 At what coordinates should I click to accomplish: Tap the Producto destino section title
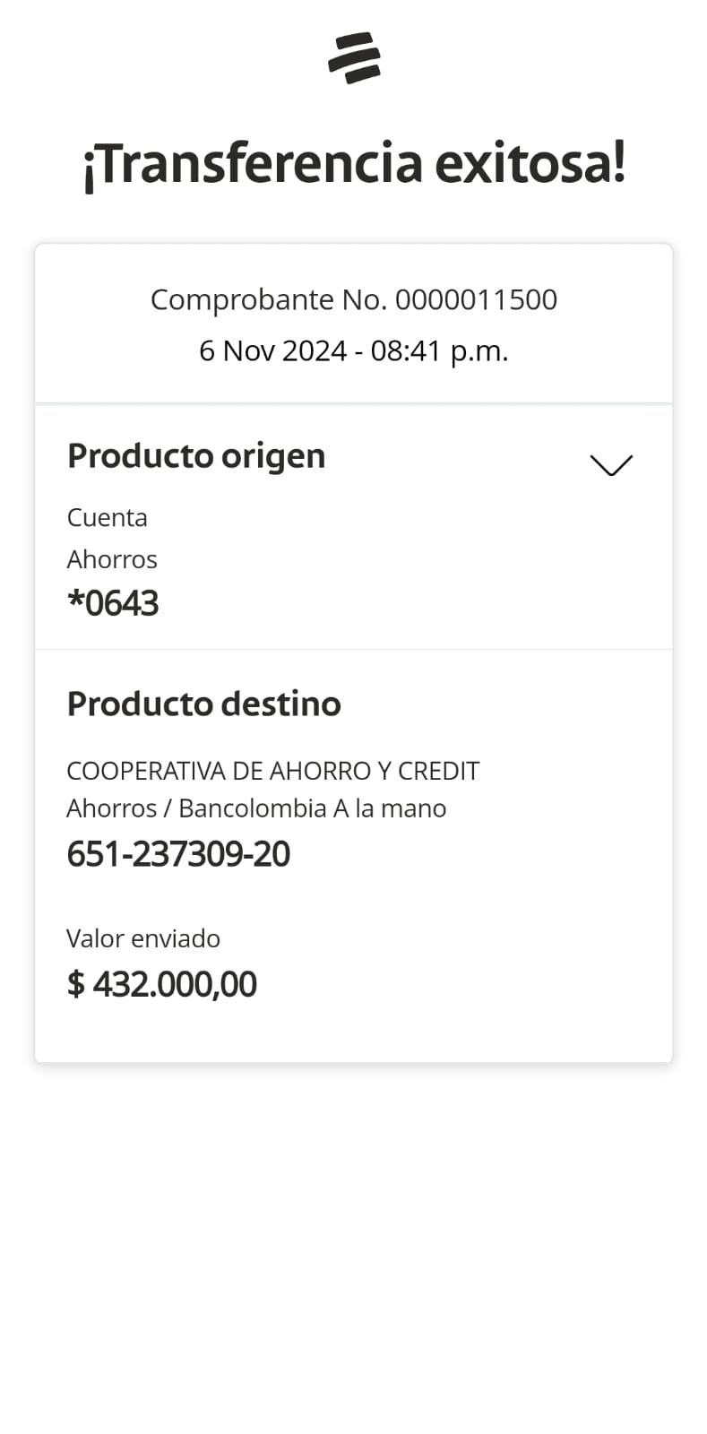click(x=203, y=704)
